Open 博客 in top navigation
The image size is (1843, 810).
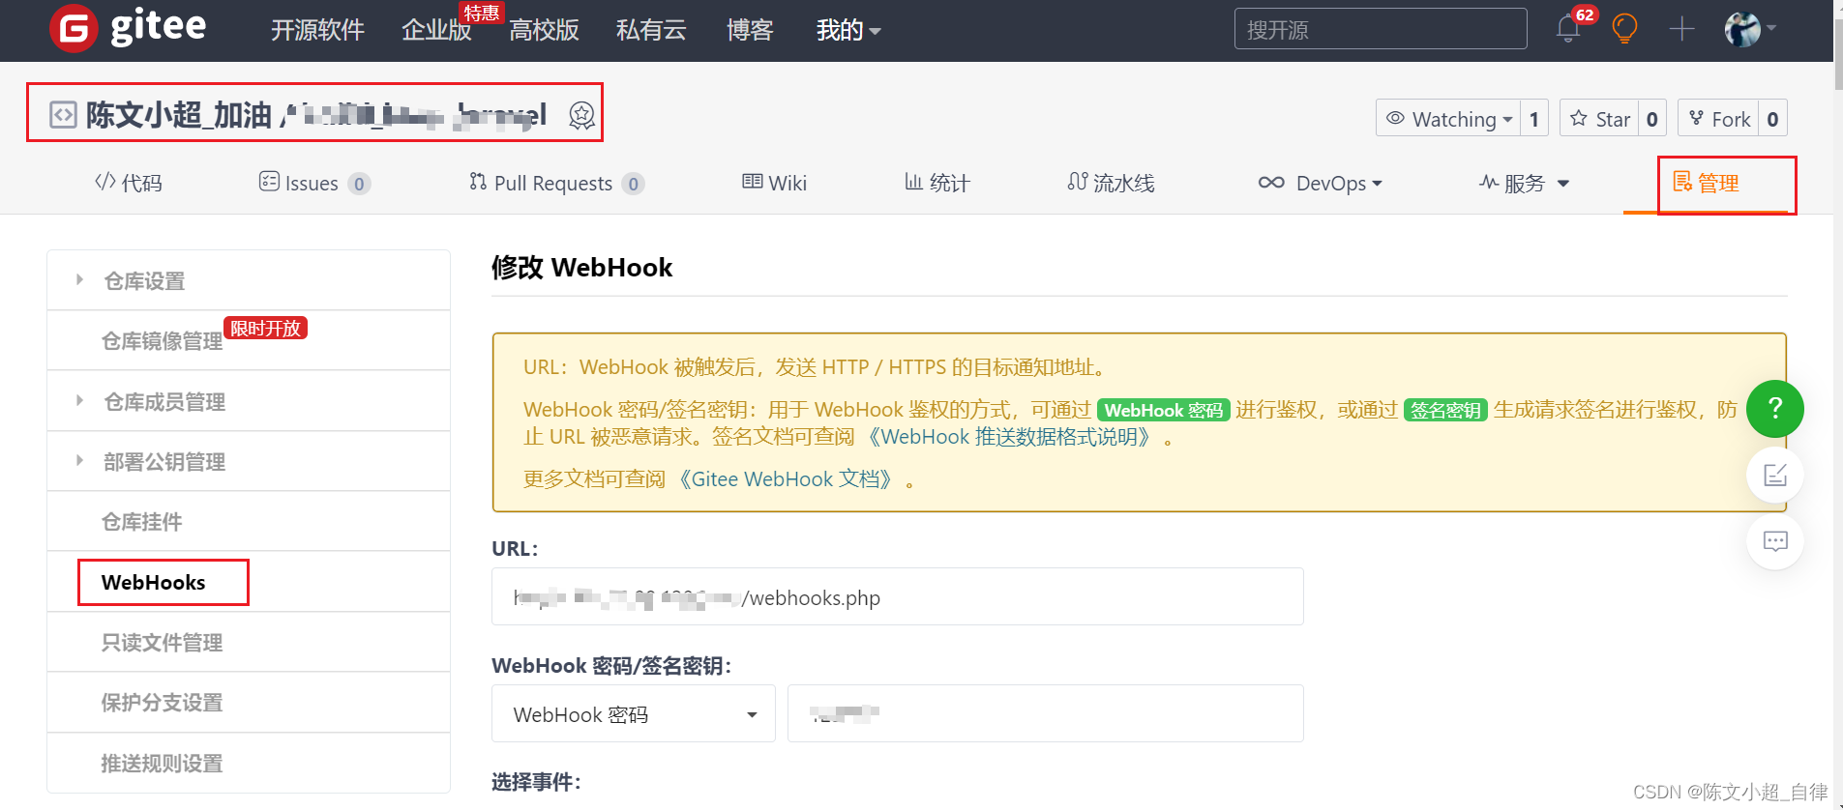coord(750,30)
